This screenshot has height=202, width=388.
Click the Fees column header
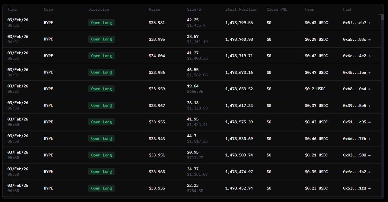[x=309, y=10]
